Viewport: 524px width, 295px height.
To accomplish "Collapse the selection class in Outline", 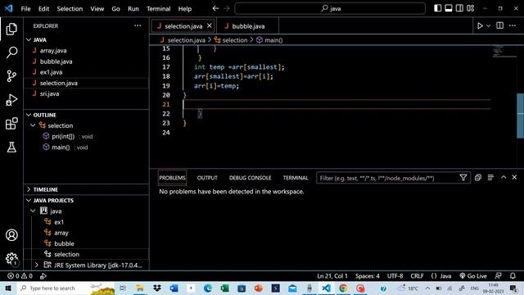I will (33, 125).
